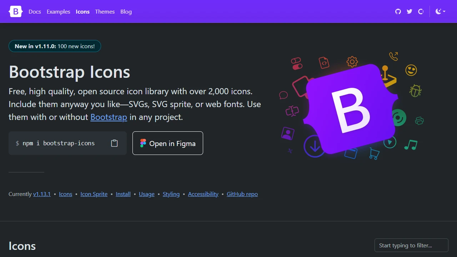The image size is (457, 257).
Task: Select Examples in the navigation bar
Action: pyautogui.click(x=58, y=11)
